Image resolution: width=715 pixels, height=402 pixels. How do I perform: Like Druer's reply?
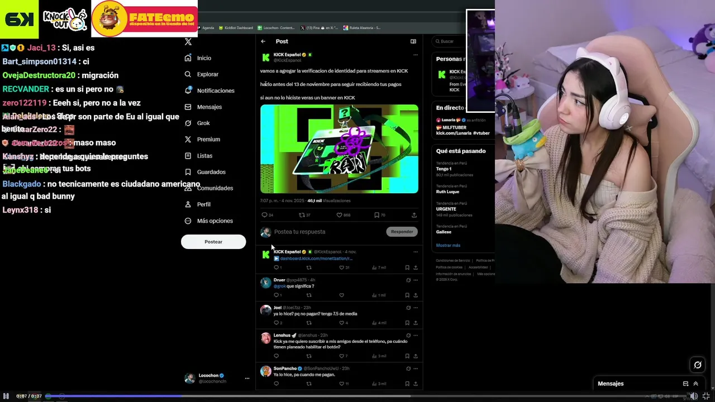(341, 295)
